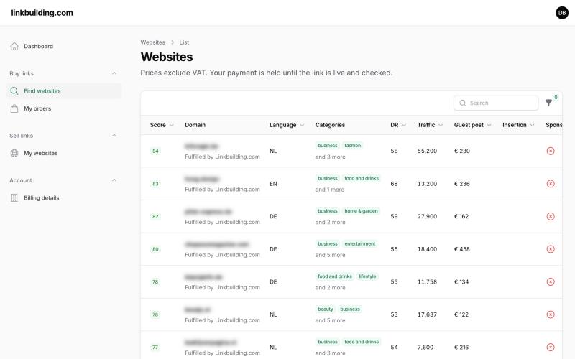Sort by the Insertion column

click(x=518, y=125)
